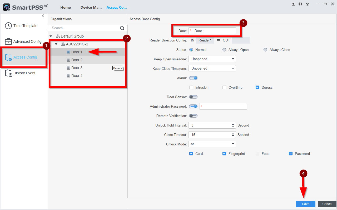Screen dimensions: 337x210
Task: Open the settings gear icon
Action: (x=300, y=4)
